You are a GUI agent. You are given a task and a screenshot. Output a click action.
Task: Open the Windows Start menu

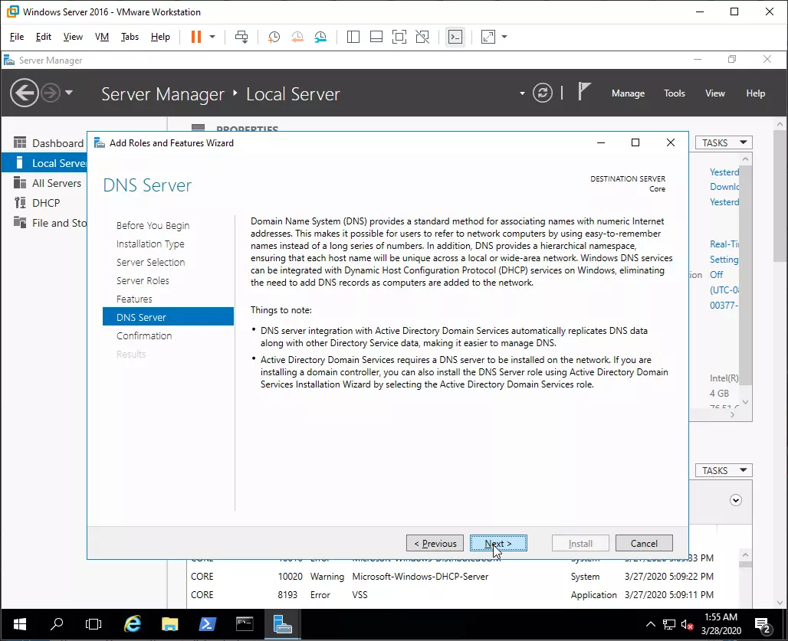[x=20, y=624]
